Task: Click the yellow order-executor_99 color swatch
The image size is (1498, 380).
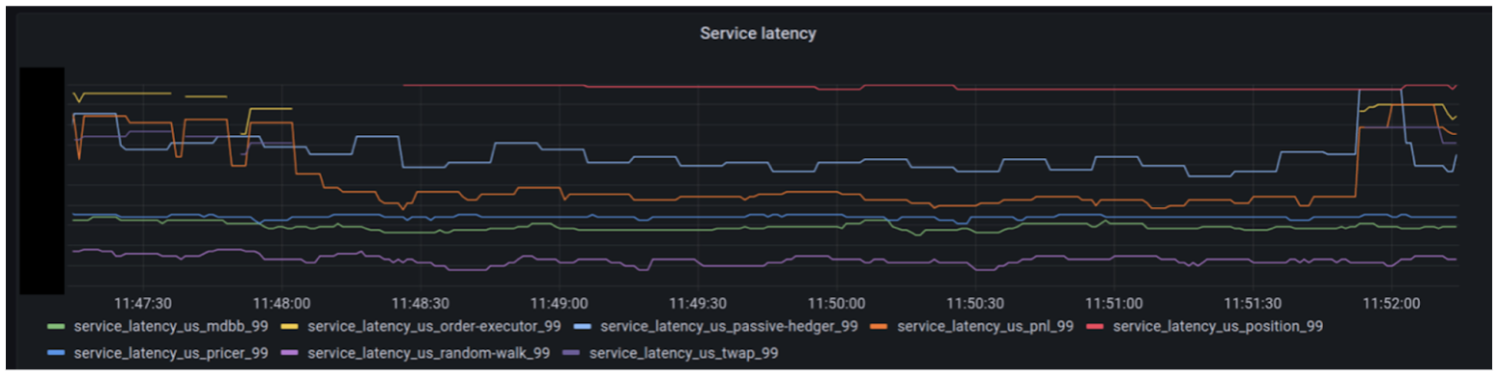Action: point(291,326)
